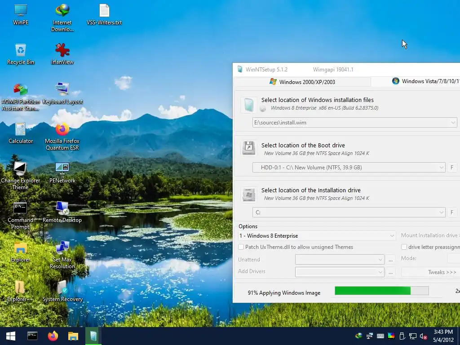Click the color spectrum tray icon

click(391, 336)
